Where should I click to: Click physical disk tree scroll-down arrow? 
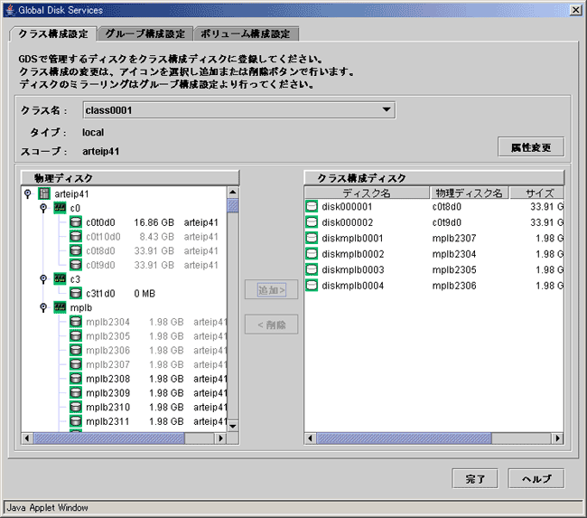pos(233,426)
